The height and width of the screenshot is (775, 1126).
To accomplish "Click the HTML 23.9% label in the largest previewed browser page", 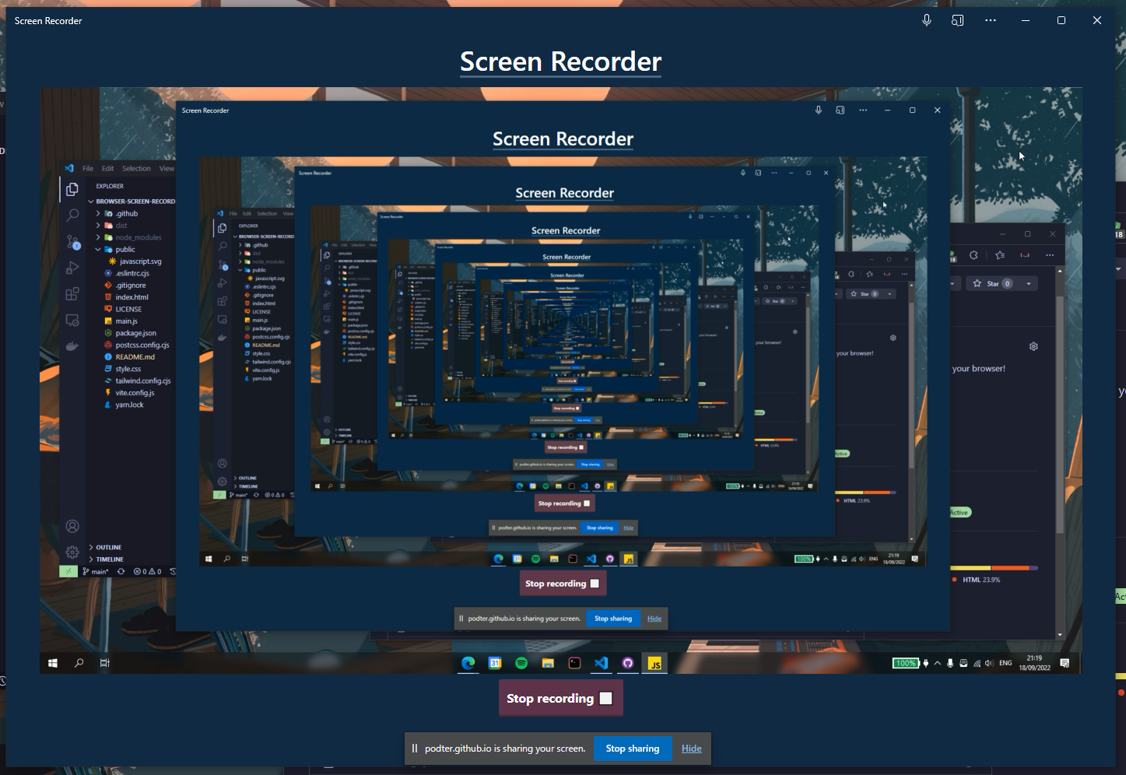I will tap(980, 580).
